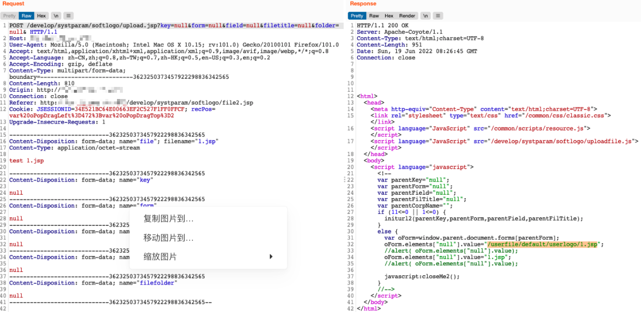Click the resource.js script src line

pos(481,128)
